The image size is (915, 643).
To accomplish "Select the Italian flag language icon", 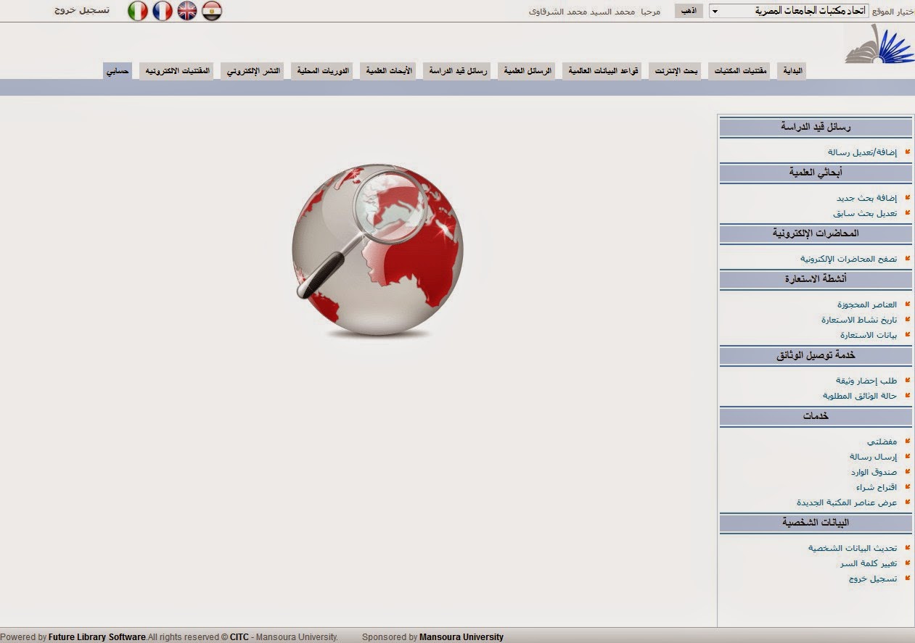I will [138, 11].
